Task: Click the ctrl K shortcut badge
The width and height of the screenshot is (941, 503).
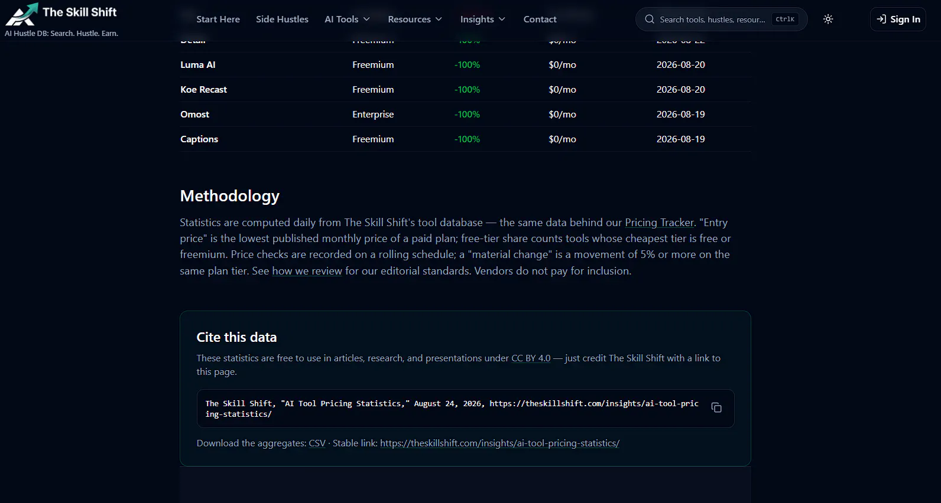Action: [785, 19]
